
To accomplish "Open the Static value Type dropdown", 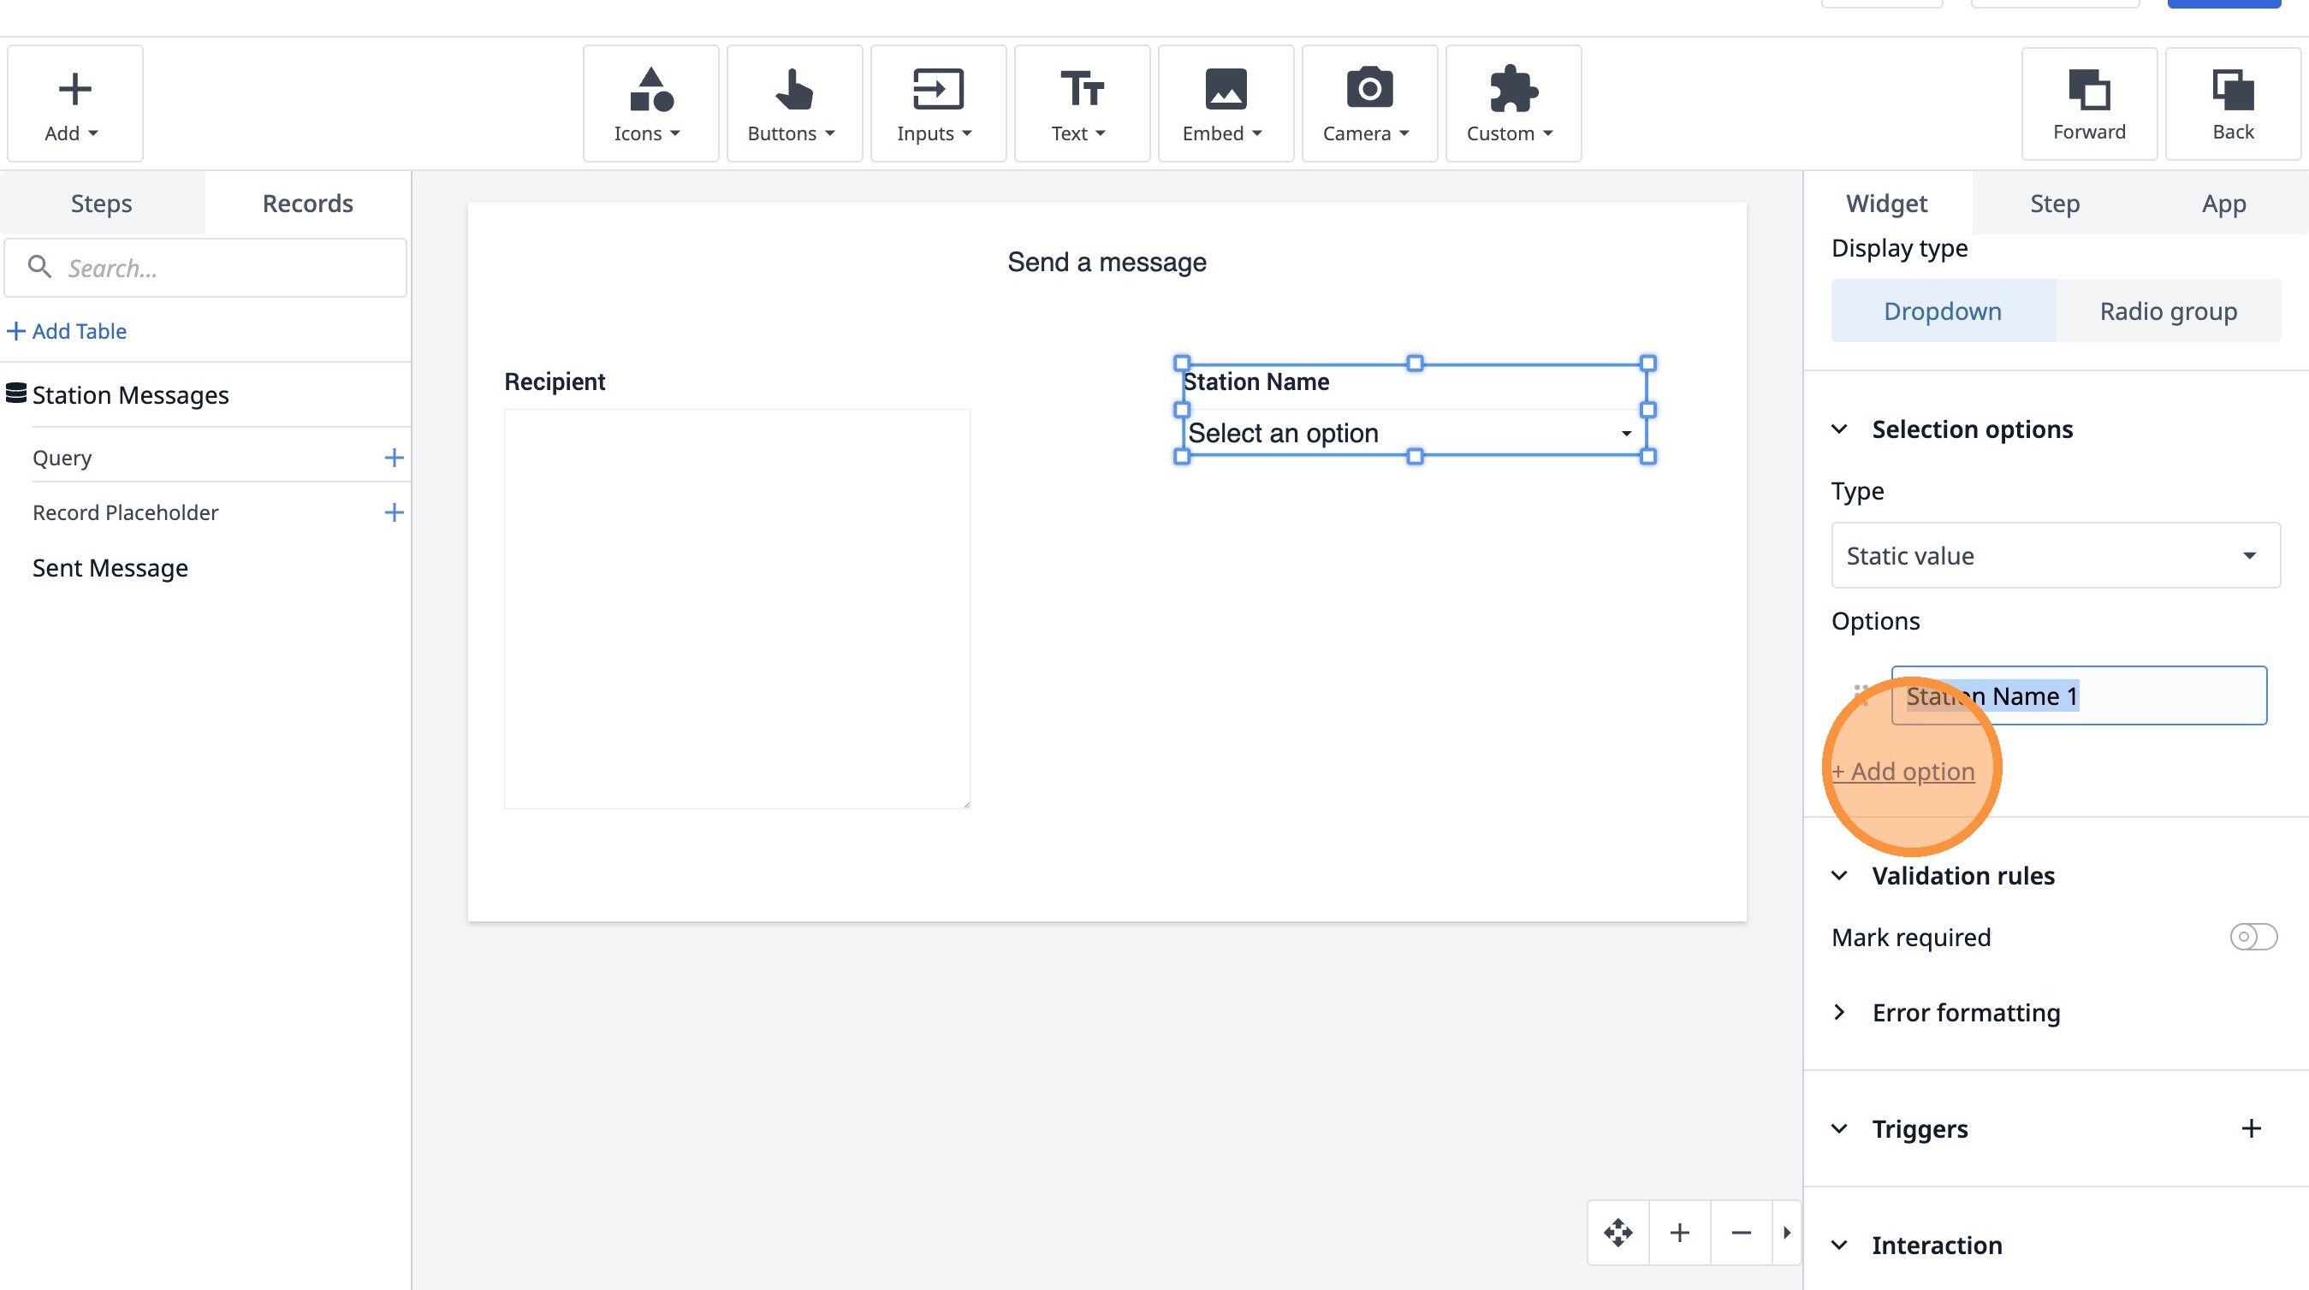I will (x=2055, y=555).
